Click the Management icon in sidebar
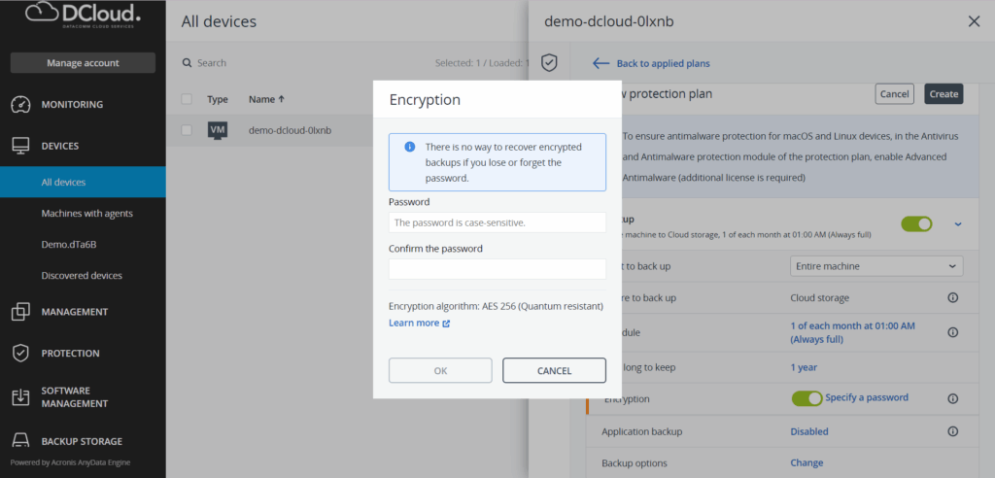This screenshot has width=995, height=478. click(20, 312)
